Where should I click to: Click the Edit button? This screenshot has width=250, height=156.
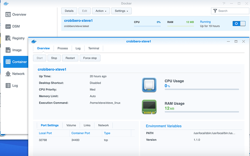click(84, 11)
